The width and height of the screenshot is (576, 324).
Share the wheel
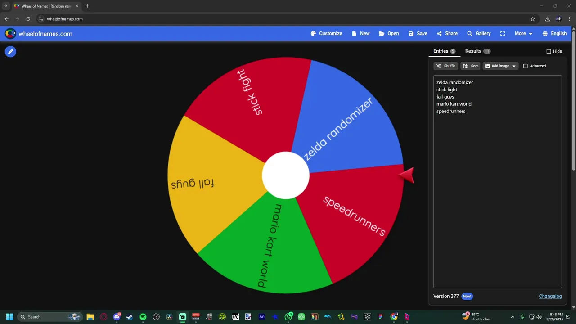(x=447, y=34)
